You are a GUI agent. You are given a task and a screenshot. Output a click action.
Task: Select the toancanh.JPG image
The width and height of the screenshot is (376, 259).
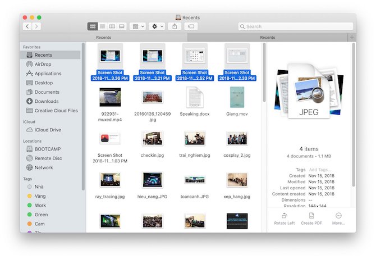pyautogui.click(x=195, y=186)
